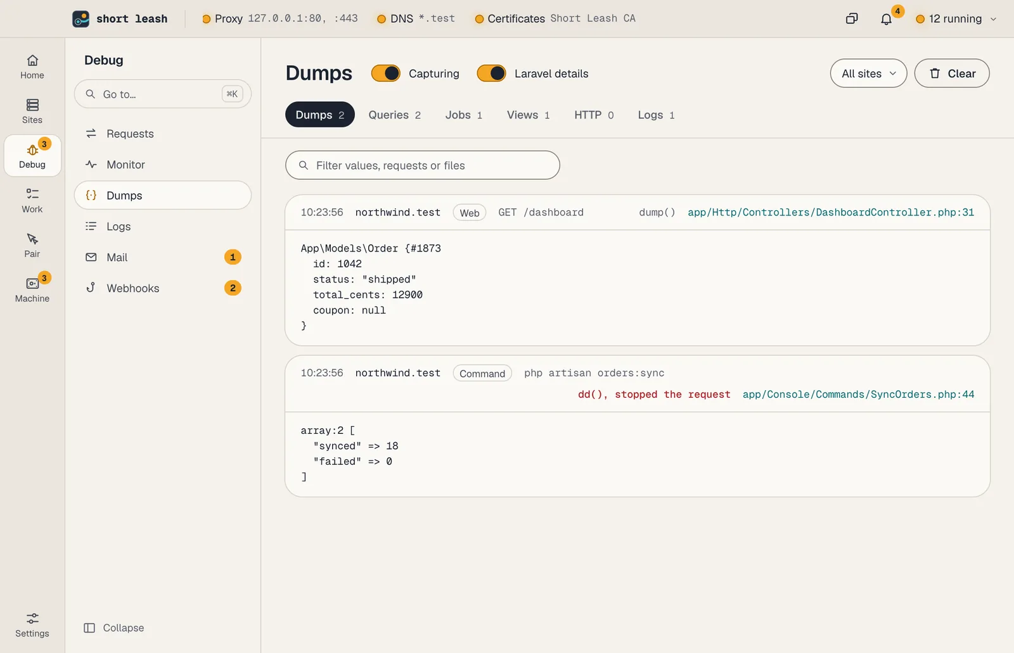Switch to the HTTP tab
Viewport: 1014px width, 653px height.
click(594, 115)
